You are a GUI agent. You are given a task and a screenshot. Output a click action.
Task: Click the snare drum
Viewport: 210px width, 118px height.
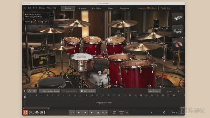click(81, 62)
